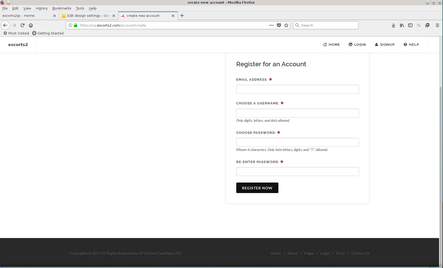Open the View menu
443x268 pixels.
(x=27, y=8)
